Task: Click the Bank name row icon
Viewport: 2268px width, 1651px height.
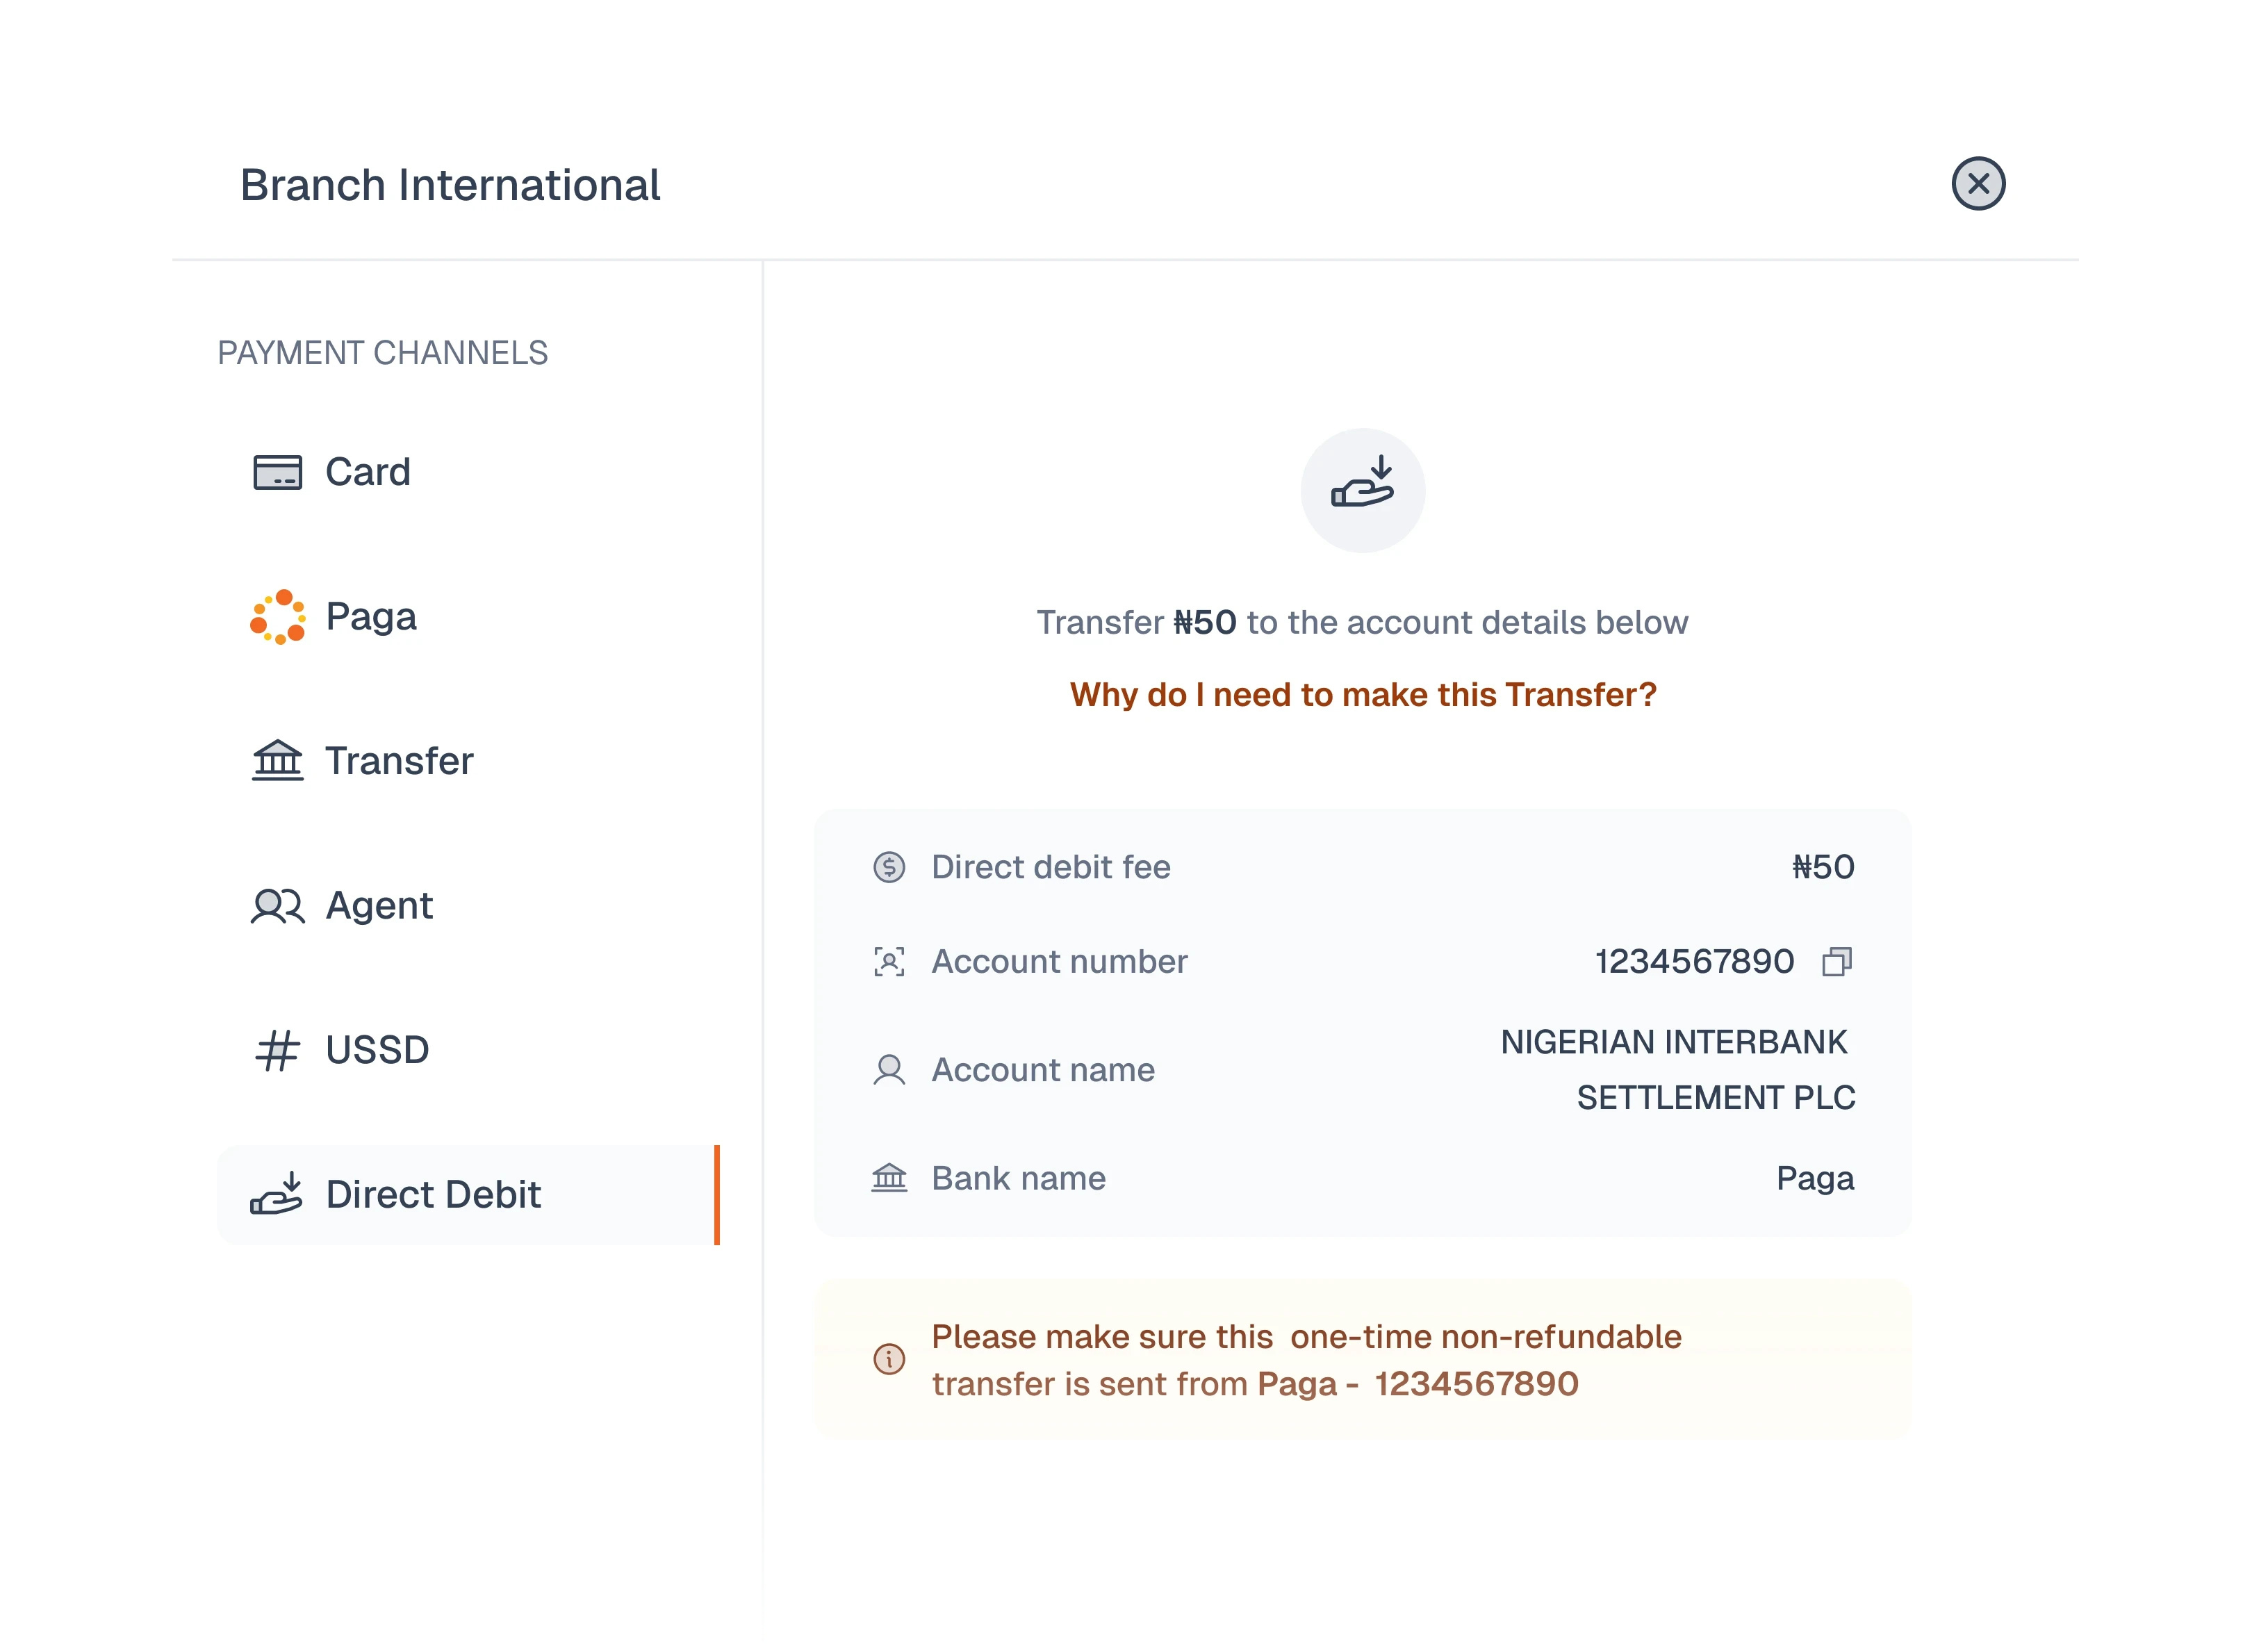Action: (x=889, y=1178)
